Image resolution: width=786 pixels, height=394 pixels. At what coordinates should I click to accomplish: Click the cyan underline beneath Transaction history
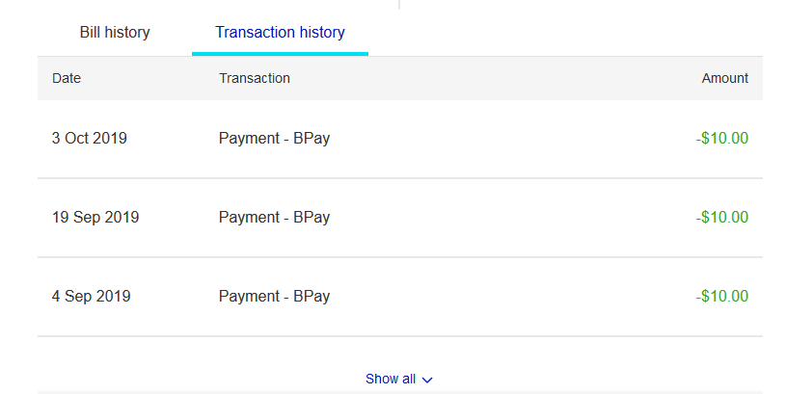[280, 53]
